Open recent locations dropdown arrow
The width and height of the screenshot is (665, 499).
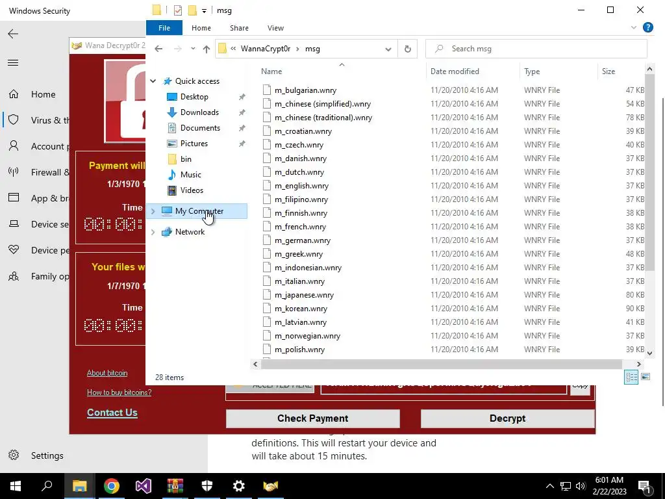(x=193, y=49)
